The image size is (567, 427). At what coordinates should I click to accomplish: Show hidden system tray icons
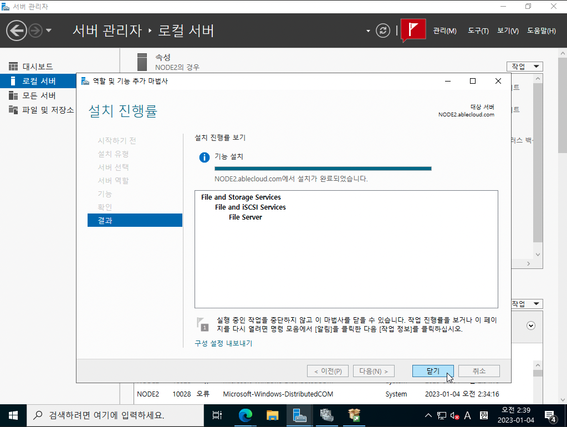click(428, 415)
